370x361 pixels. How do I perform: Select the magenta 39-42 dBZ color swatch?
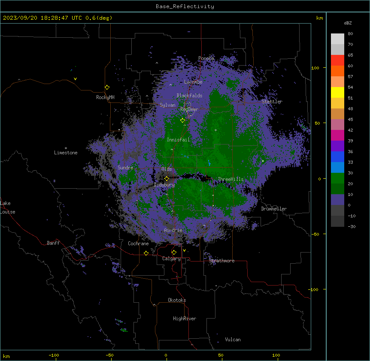(x=337, y=135)
